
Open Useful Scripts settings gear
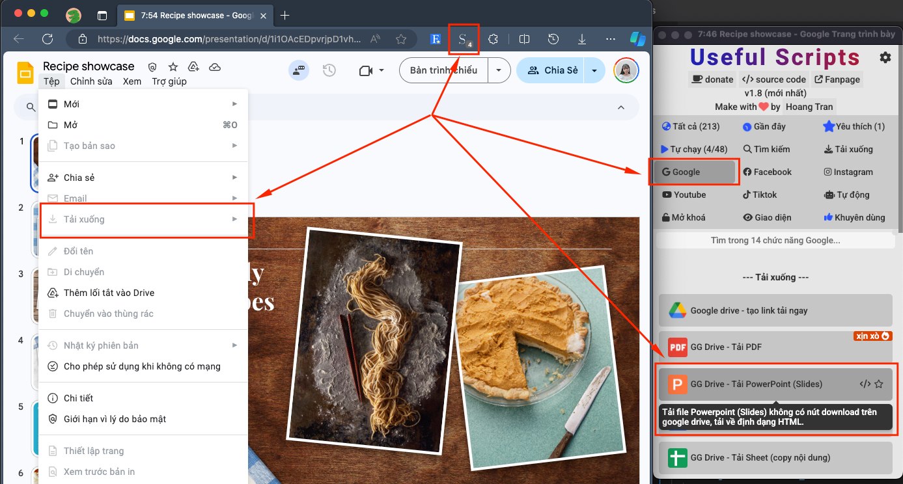tap(885, 57)
